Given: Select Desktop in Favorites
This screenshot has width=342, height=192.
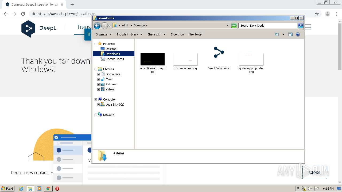Looking at the screenshot, I should 111,49.
